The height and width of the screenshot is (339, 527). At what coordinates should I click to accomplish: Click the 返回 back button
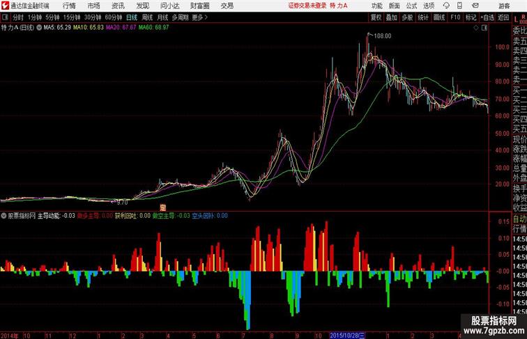pos(503,17)
